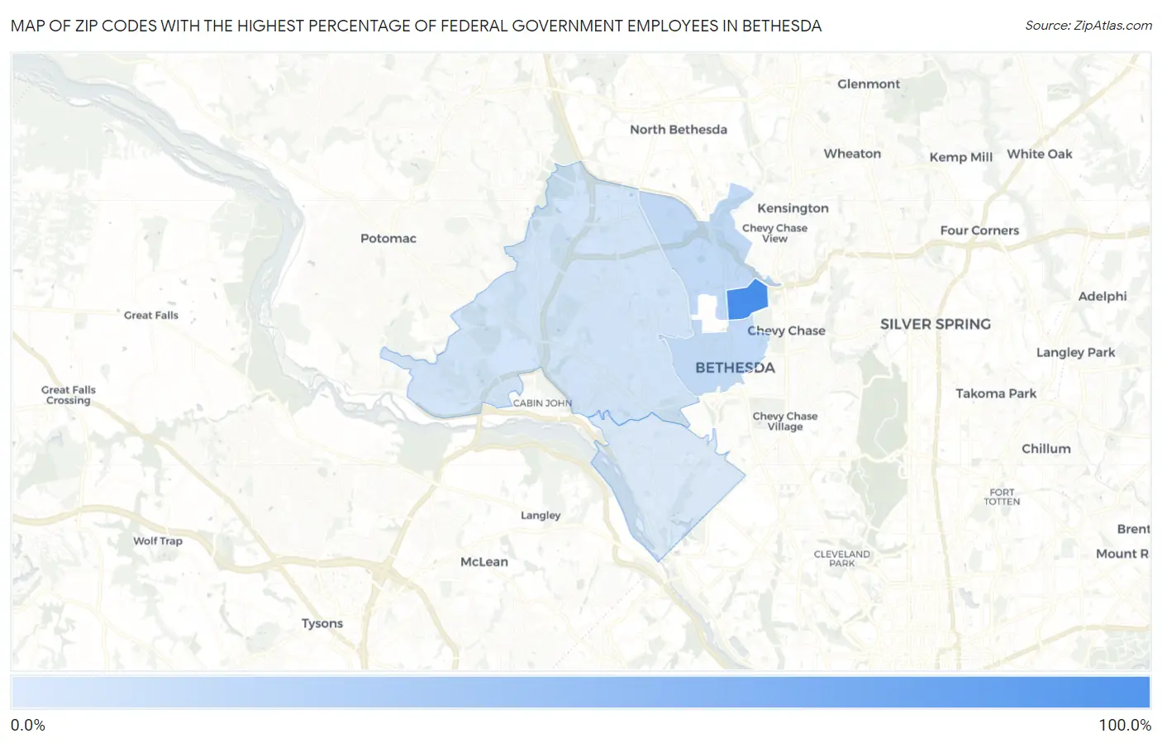Click the Chillum map label
1162x743 pixels.
tap(1046, 449)
